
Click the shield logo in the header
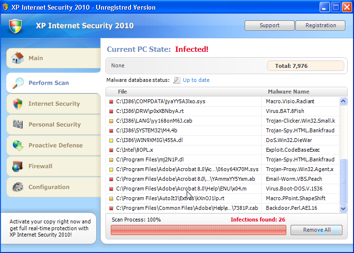pos(16,26)
